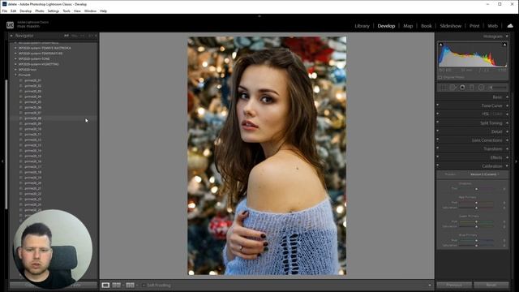Collapse the left panel group arrow
The width and height of the screenshot is (519, 292).
tap(2, 161)
